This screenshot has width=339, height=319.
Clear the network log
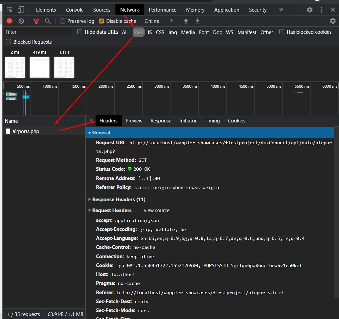coord(21,21)
